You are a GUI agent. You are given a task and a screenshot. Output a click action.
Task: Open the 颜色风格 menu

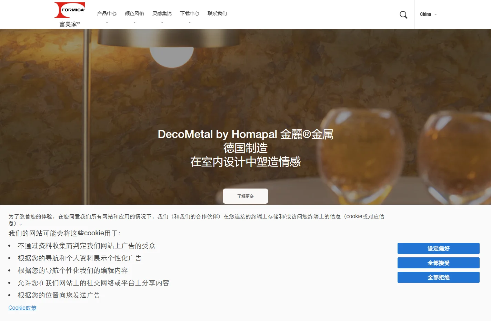coord(134,14)
